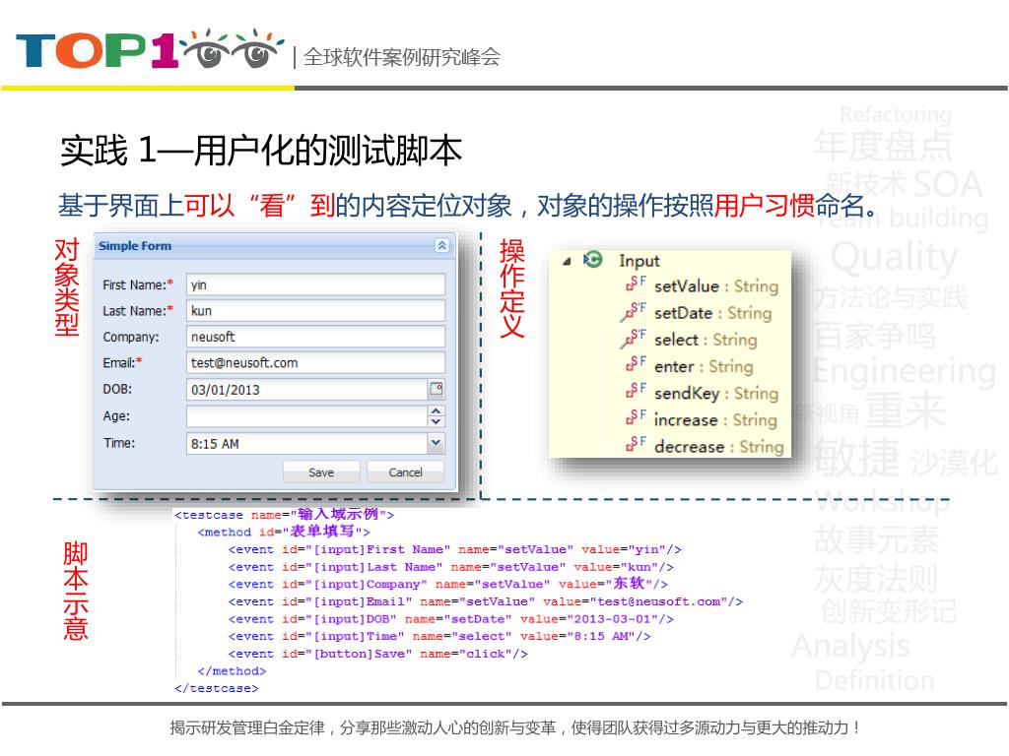Click the event line for DOB setDate
1009x756 pixels.
click(x=451, y=619)
